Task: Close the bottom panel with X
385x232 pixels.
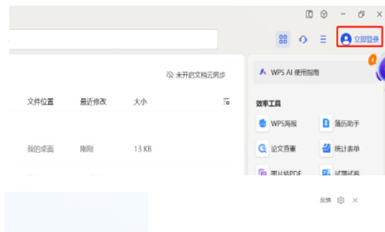Action: (x=355, y=201)
